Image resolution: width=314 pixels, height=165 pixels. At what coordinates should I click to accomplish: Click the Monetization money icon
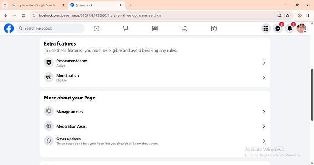(49, 77)
